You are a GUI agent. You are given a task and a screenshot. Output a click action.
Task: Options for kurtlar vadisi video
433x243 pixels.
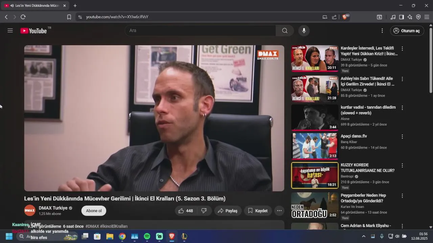pyautogui.click(x=402, y=108)
